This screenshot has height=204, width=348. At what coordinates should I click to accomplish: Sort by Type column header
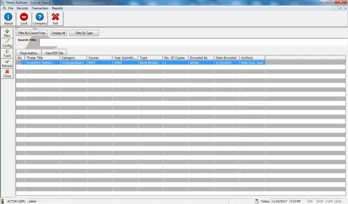pos(150,58)
